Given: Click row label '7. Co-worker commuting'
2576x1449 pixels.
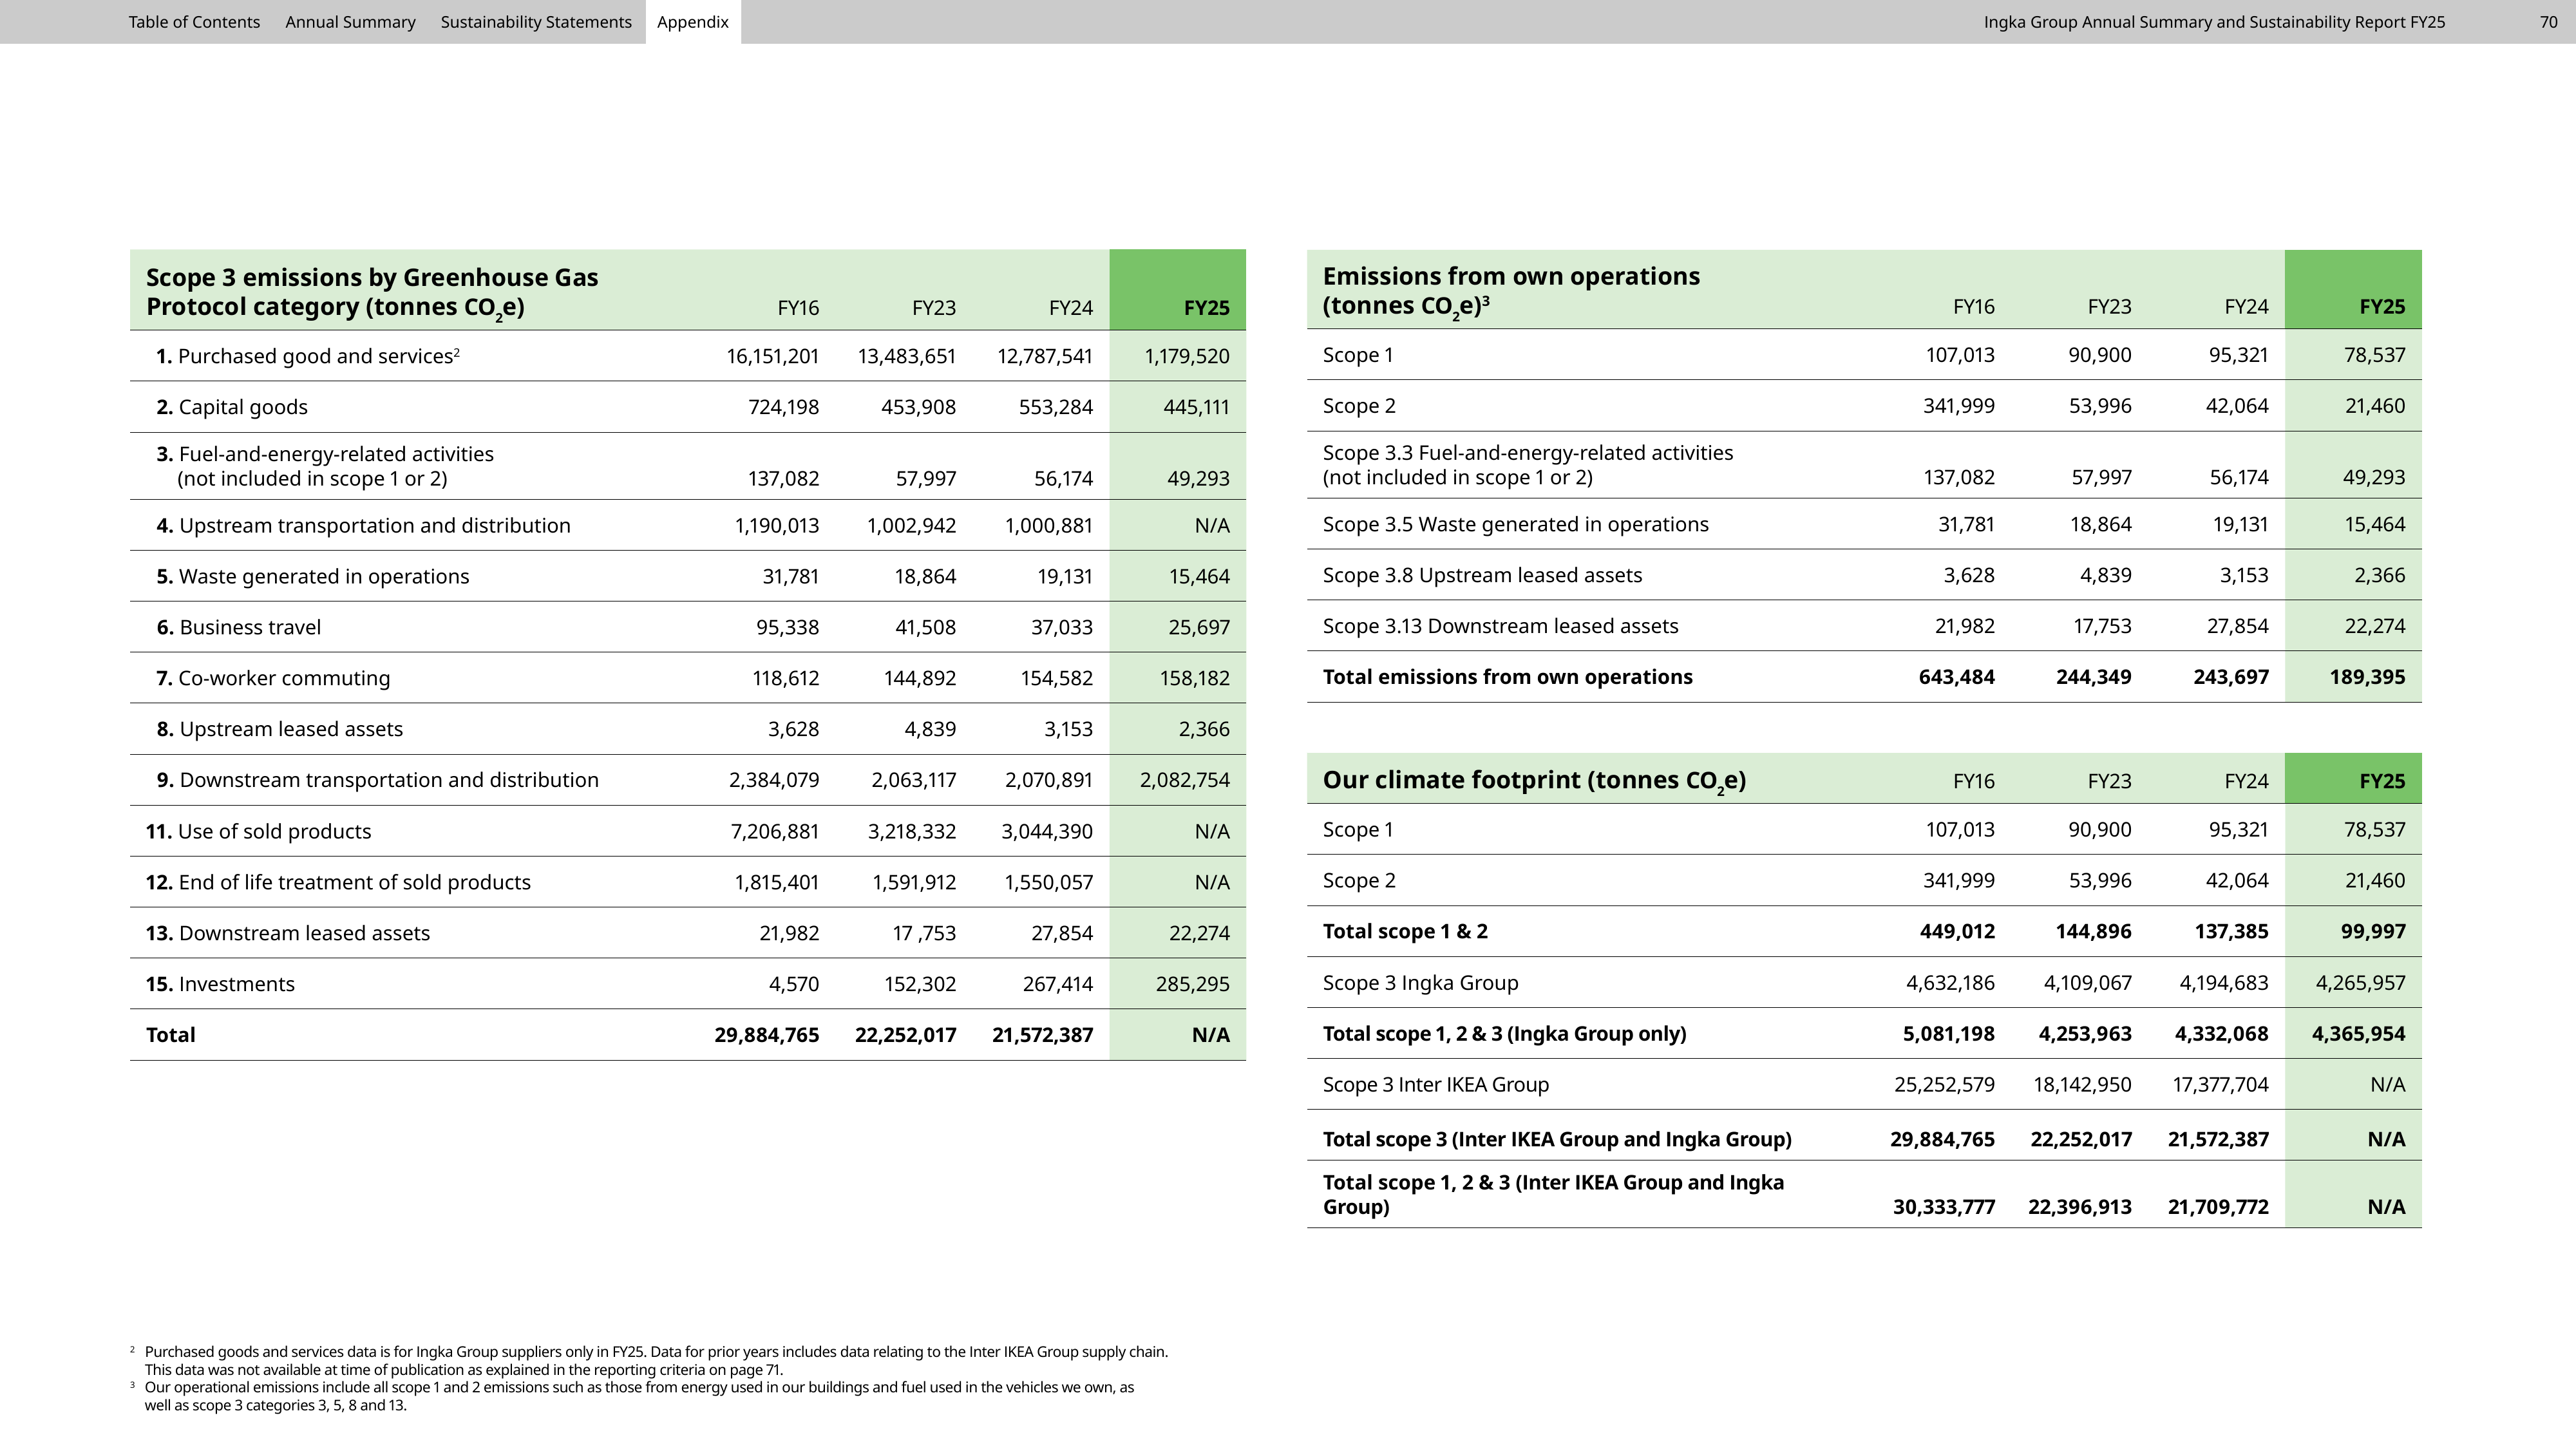Looking at the screenshot, I should 273,678.
